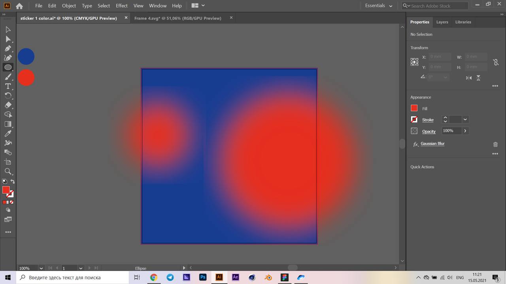The height and width of the screenshot is (284, 506).
Task: Open the File menu
Action: coord(39,6)
